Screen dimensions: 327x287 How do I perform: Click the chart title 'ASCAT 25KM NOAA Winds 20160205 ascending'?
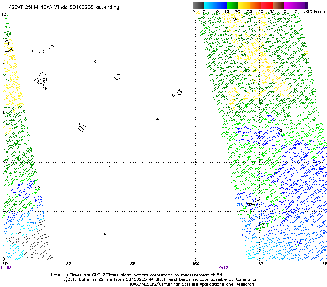click(x=64, y=8)
